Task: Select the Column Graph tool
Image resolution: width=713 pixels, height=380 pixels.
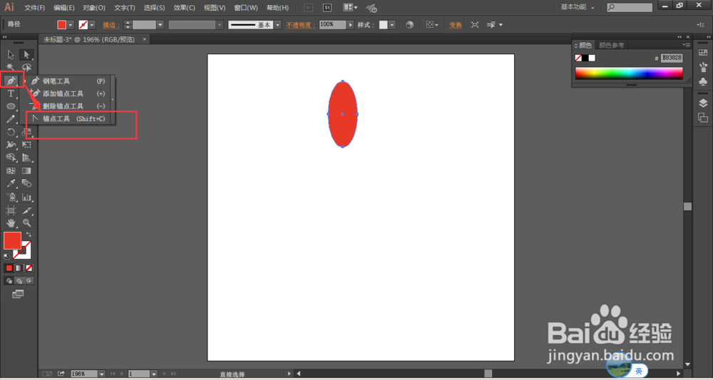Action: click(26, 197)
